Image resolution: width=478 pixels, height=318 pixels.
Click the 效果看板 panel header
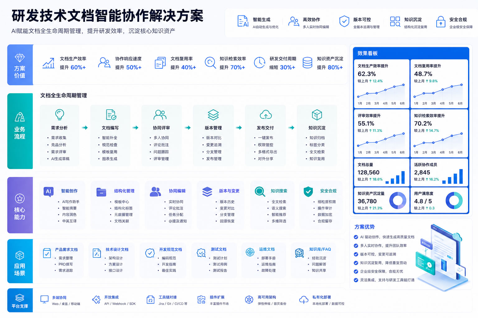(x=411, y=53)
